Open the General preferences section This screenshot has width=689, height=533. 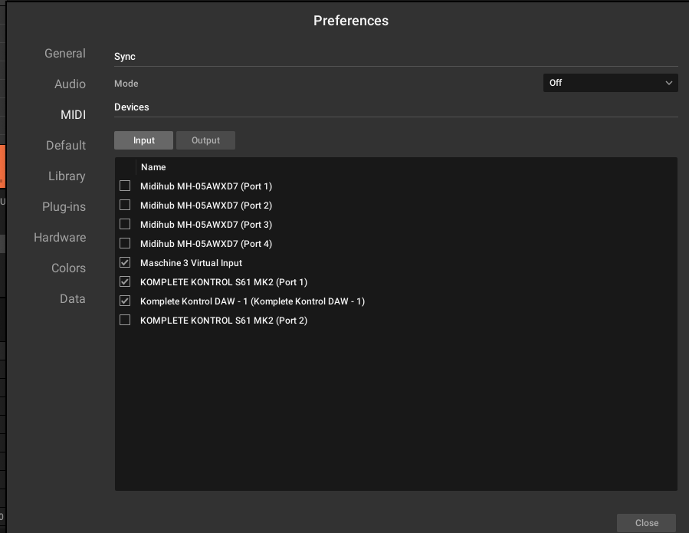coord(65,53)
